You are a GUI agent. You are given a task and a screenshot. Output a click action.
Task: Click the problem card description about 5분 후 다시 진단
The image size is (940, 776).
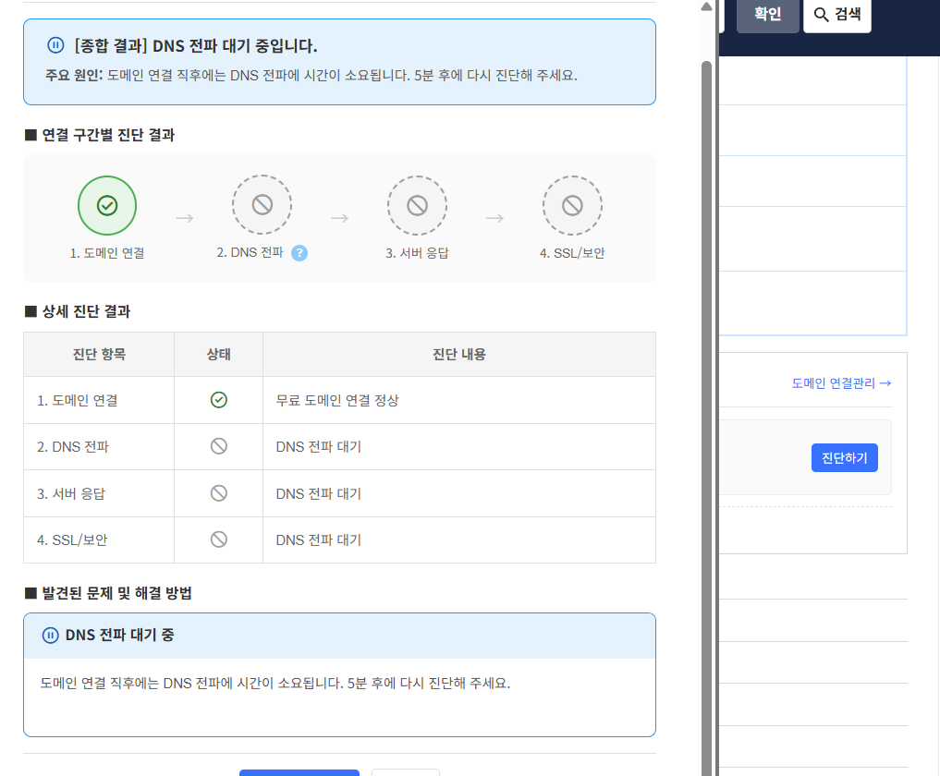(275, 683)
